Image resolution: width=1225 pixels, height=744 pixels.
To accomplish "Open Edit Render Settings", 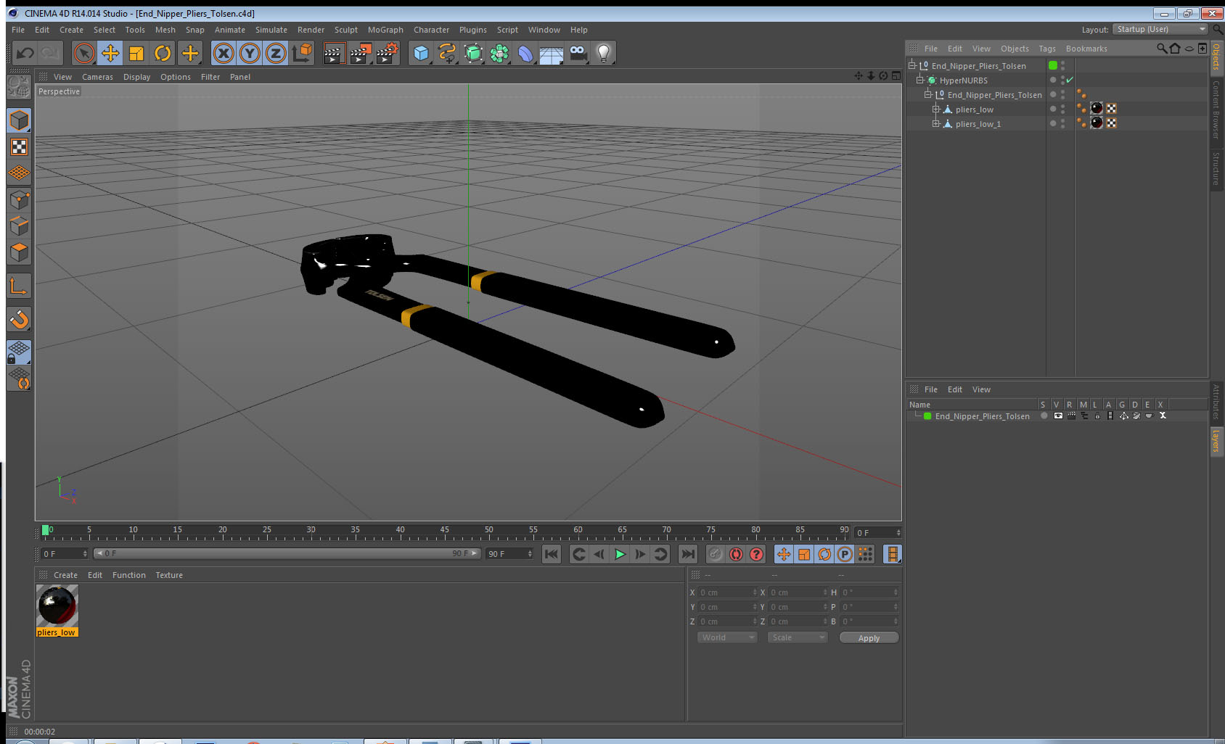I will pos(388,53).
